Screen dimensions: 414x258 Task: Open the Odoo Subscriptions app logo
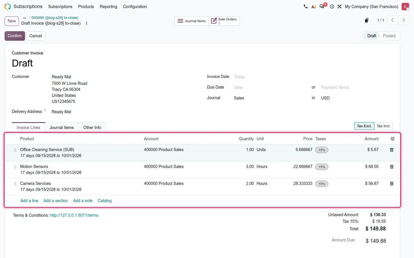7,6
